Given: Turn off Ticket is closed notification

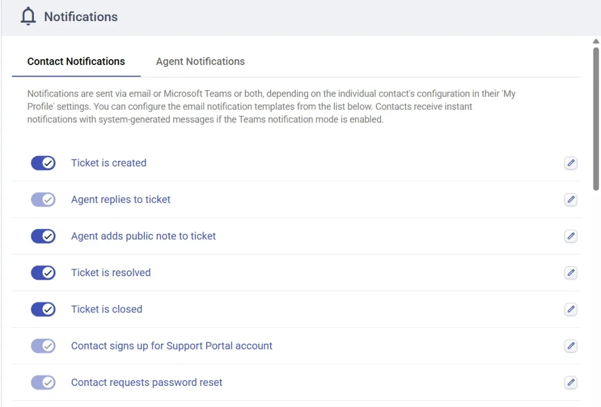Looking at the screenshot, I should pyautogui.click(x=43, y=310).
